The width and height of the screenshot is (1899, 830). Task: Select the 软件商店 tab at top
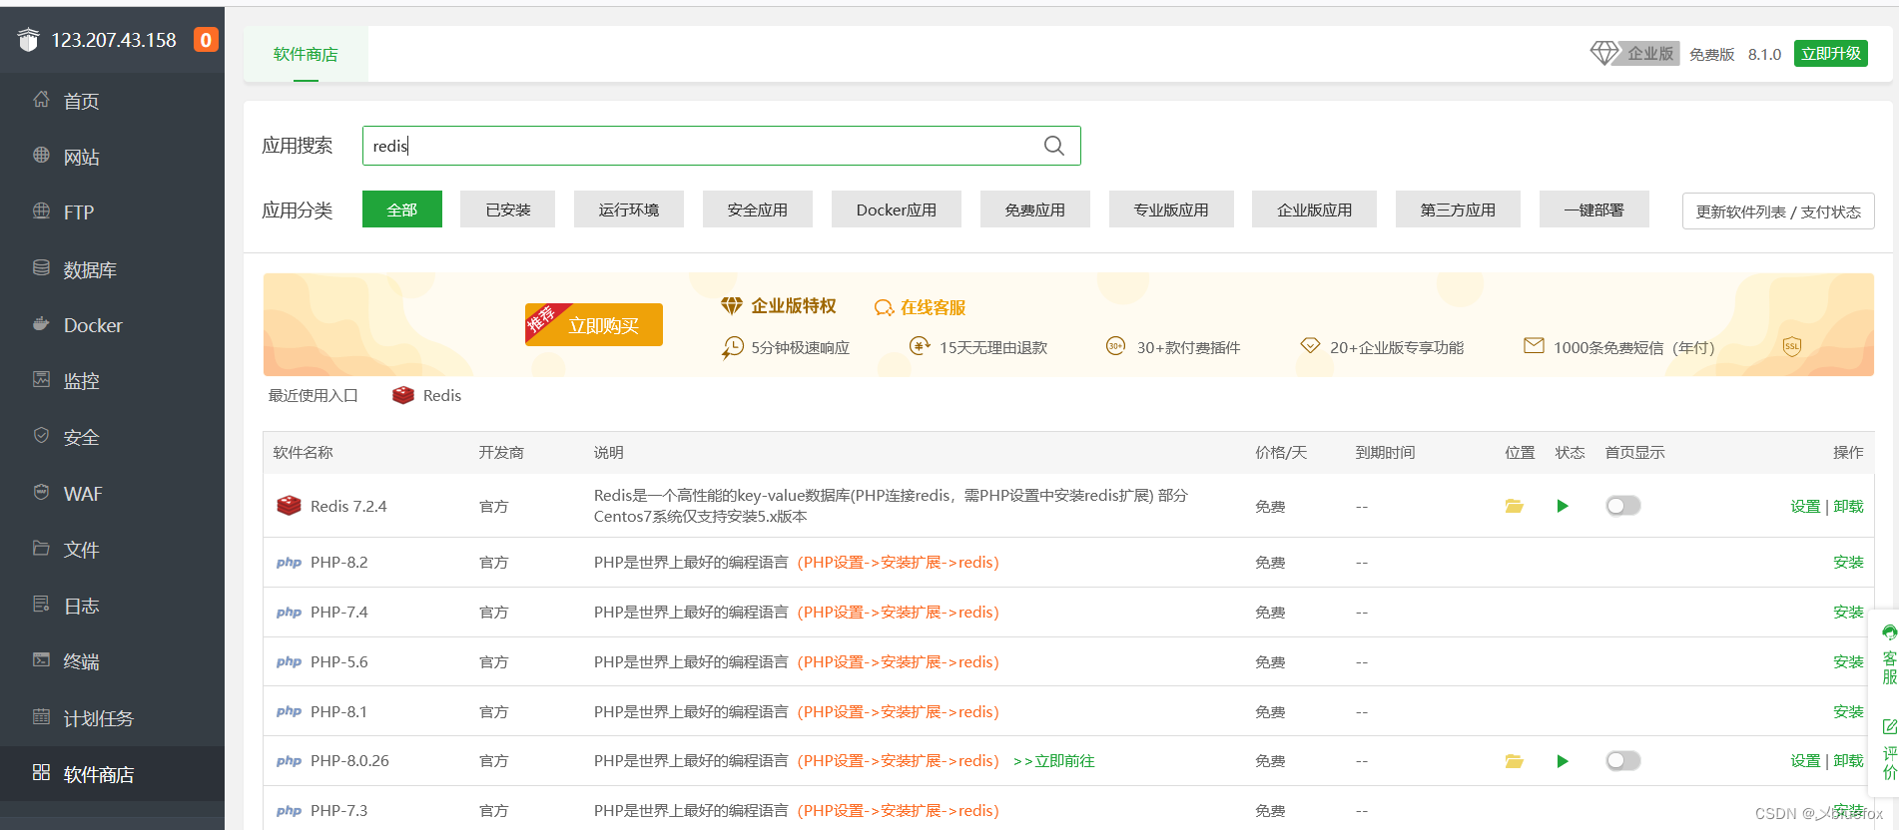click(x=306, y=54)
